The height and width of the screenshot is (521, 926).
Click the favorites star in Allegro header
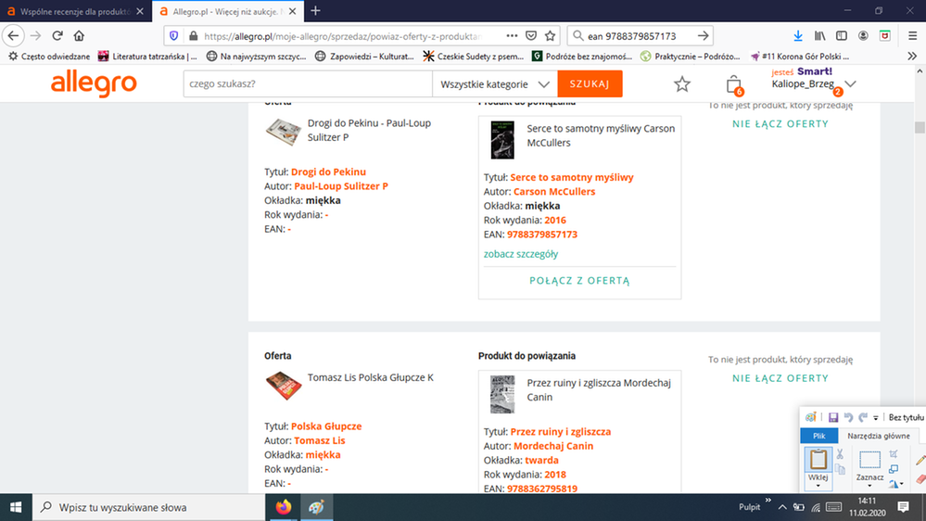tap(682, 84)
